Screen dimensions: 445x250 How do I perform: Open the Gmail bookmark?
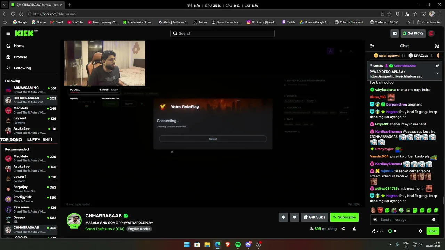click(x=57, y=22)
